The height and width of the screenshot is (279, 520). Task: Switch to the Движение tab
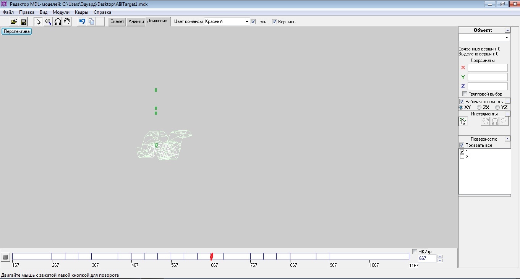coord(157,21)
